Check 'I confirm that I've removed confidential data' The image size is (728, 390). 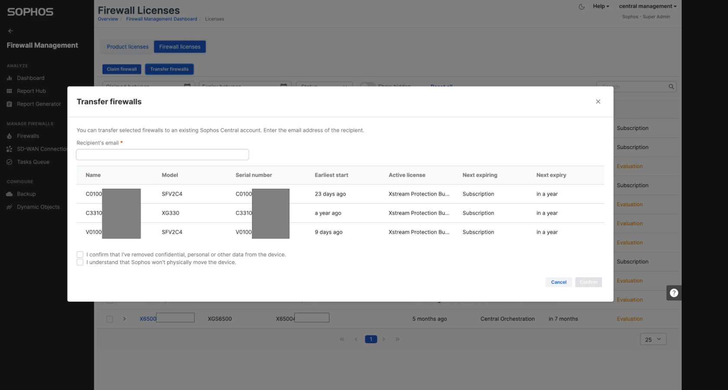[x=80, y=254]
